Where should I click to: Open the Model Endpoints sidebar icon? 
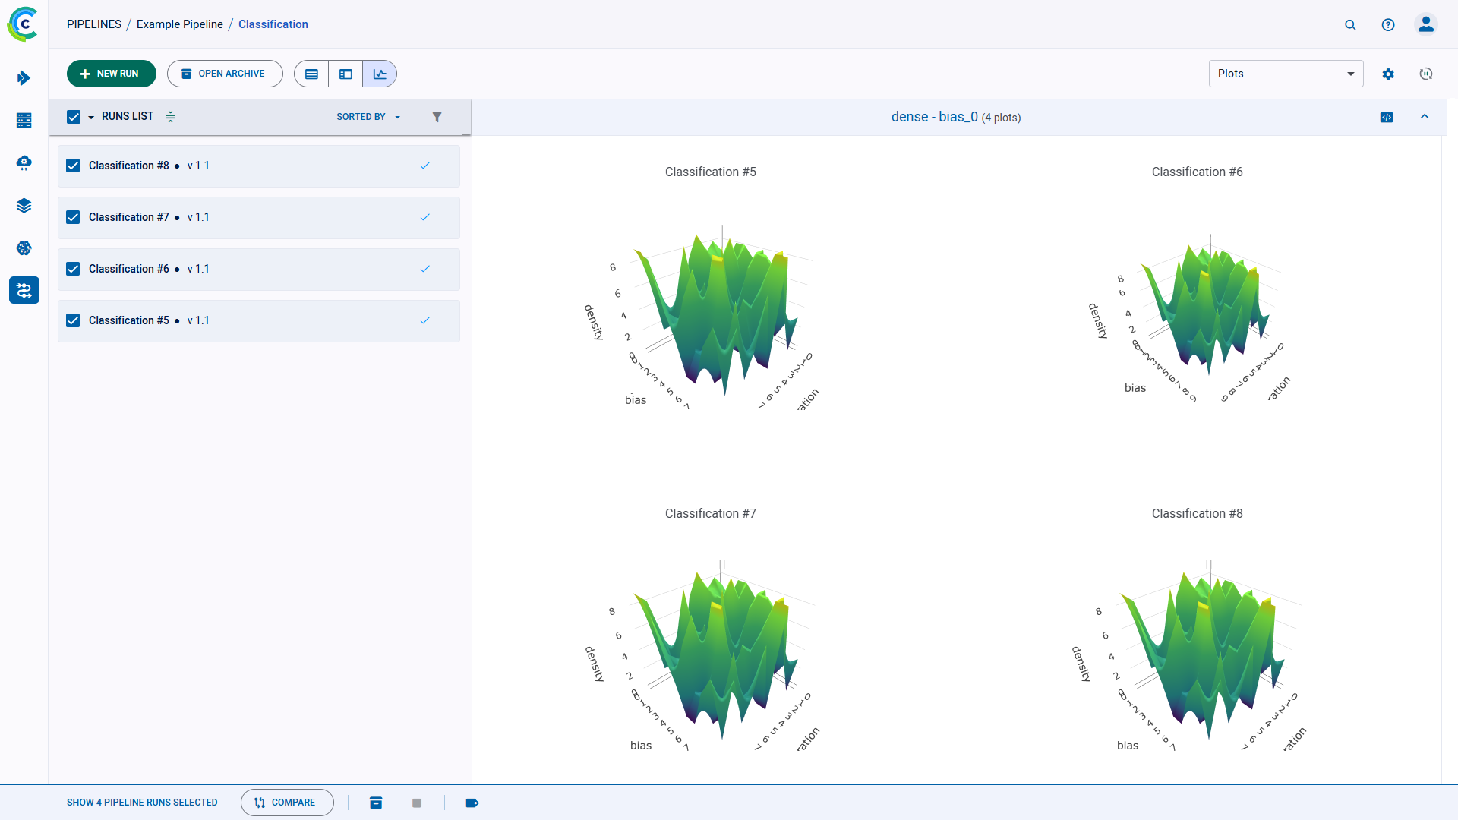24,162
